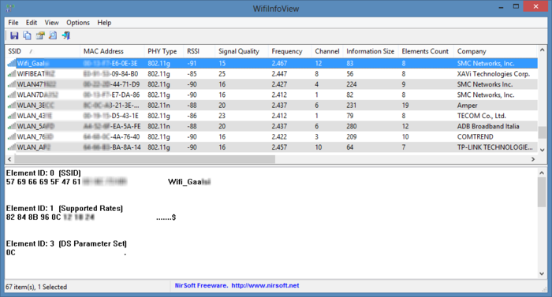Click the WifiInfoView title bar app icon
The height and width of the screenshot is (297, 552).
coord(10,8)
